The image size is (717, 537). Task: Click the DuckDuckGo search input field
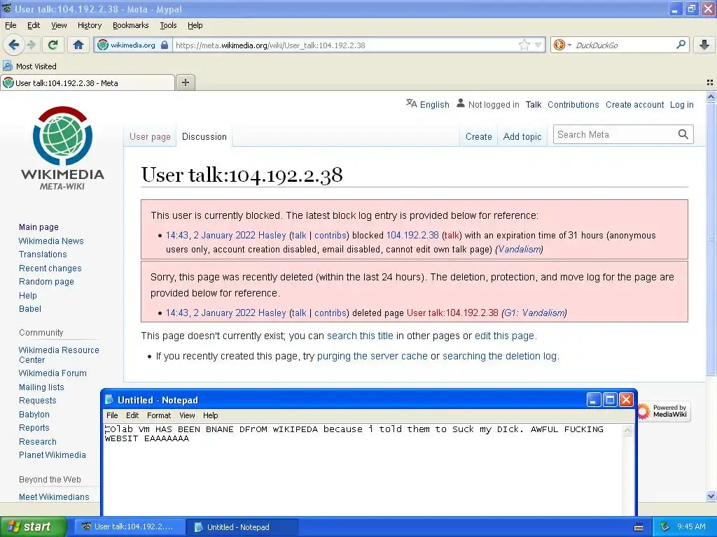tap(624, 45)
